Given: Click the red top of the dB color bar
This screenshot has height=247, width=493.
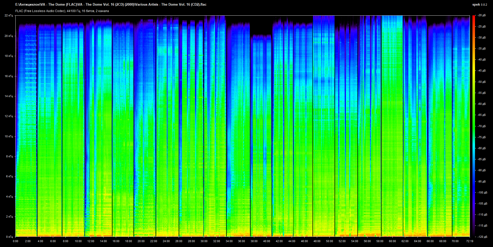Looking at the screenshot, I should point(473,17).
